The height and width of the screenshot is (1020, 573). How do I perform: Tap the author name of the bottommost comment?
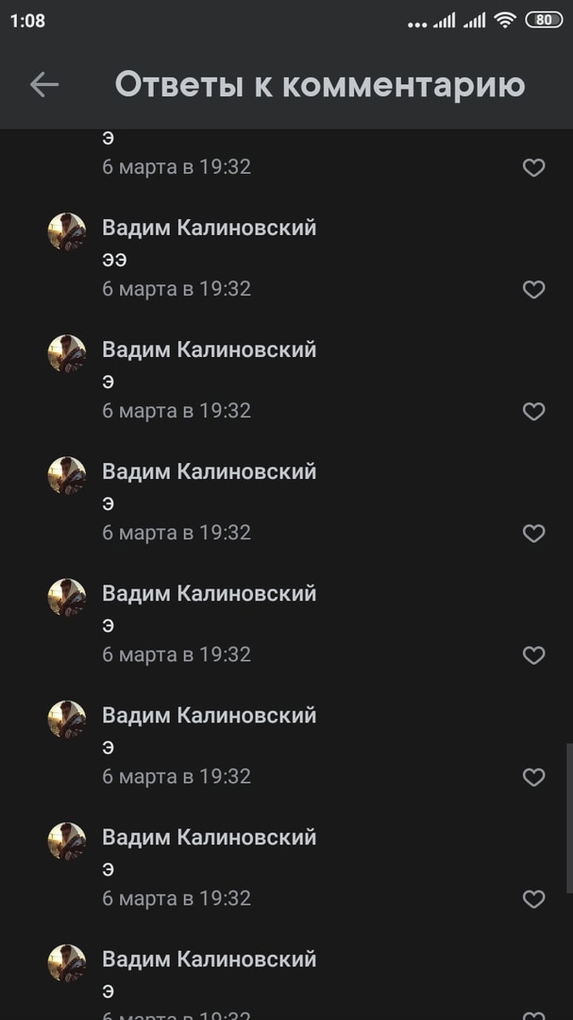pyautogui.click(x=210, y=959)
